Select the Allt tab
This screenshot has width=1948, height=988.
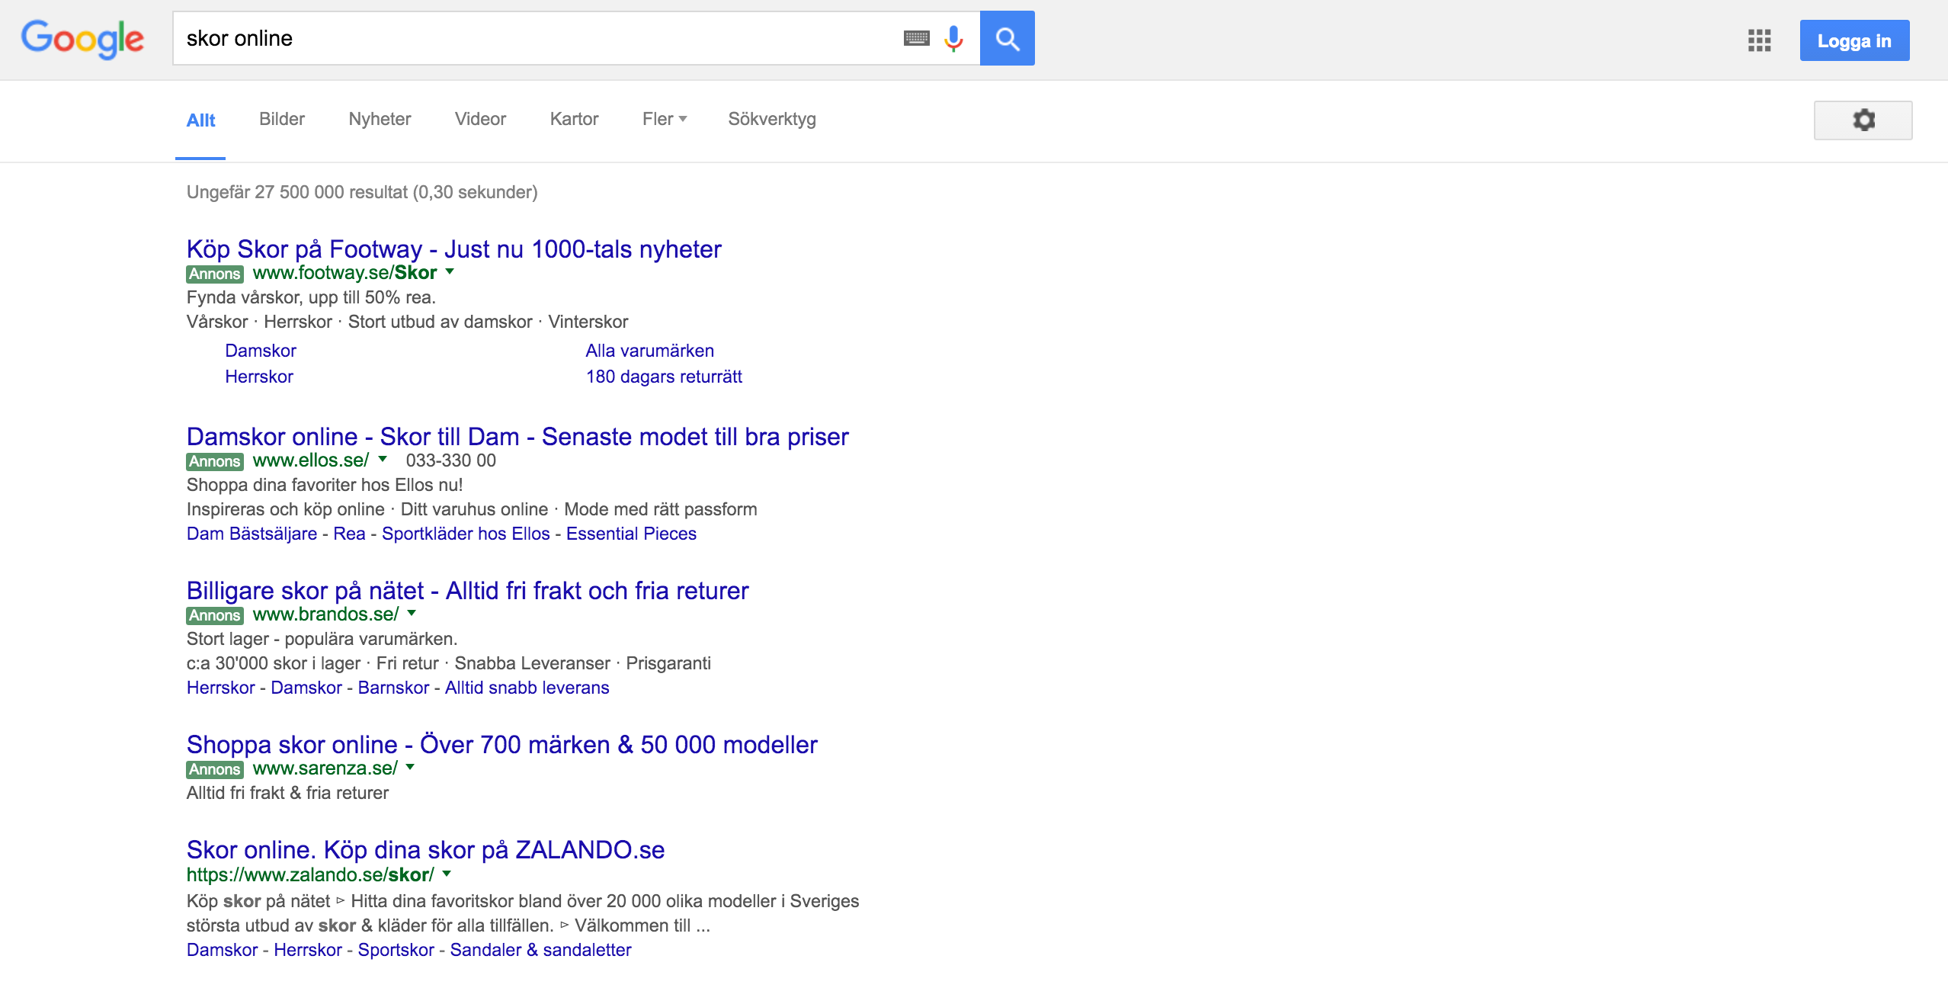pos(200,120)
